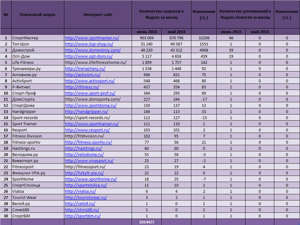Select the 'Sport-records' query cell
The height and width of the screenshot is (225, 300).
[37, 118]
